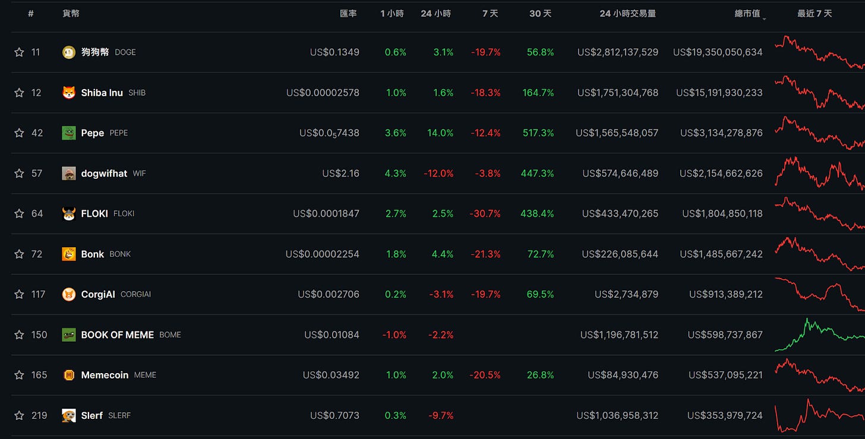Image resolution: width=865 pixels, height=439 pixels.
Task: Toggle the Memecoin favorite star
Action: pos(19,375)
